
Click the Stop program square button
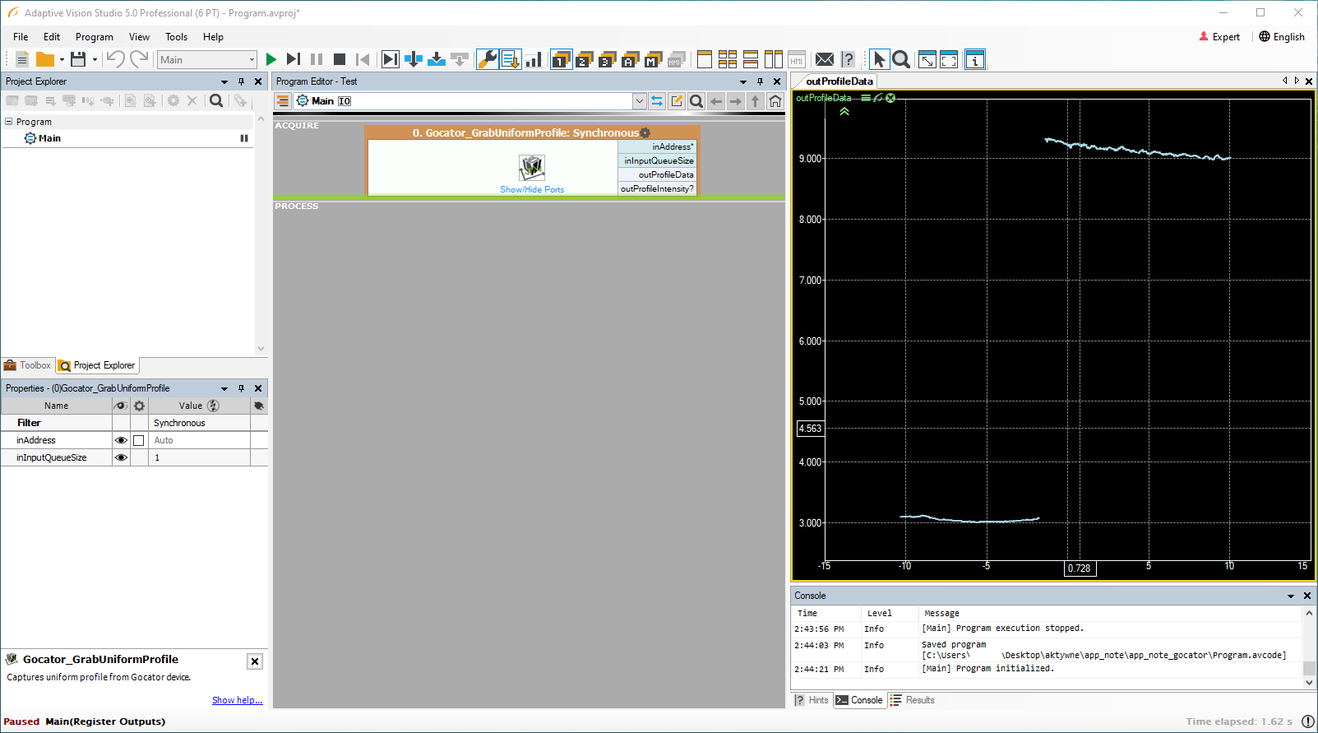click(x=339, y=59)
